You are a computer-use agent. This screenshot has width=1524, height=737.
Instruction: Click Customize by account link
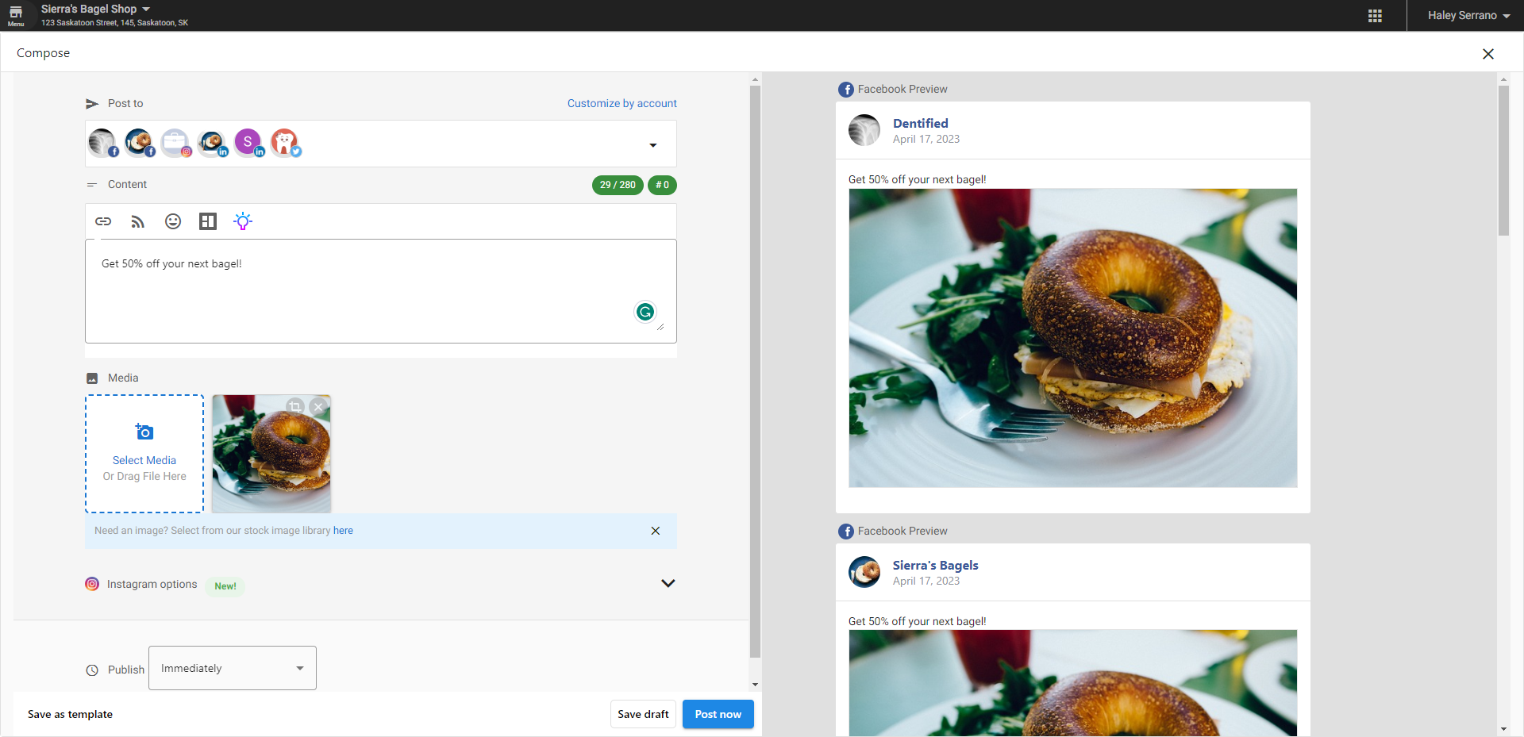click(x=622, y=103)
